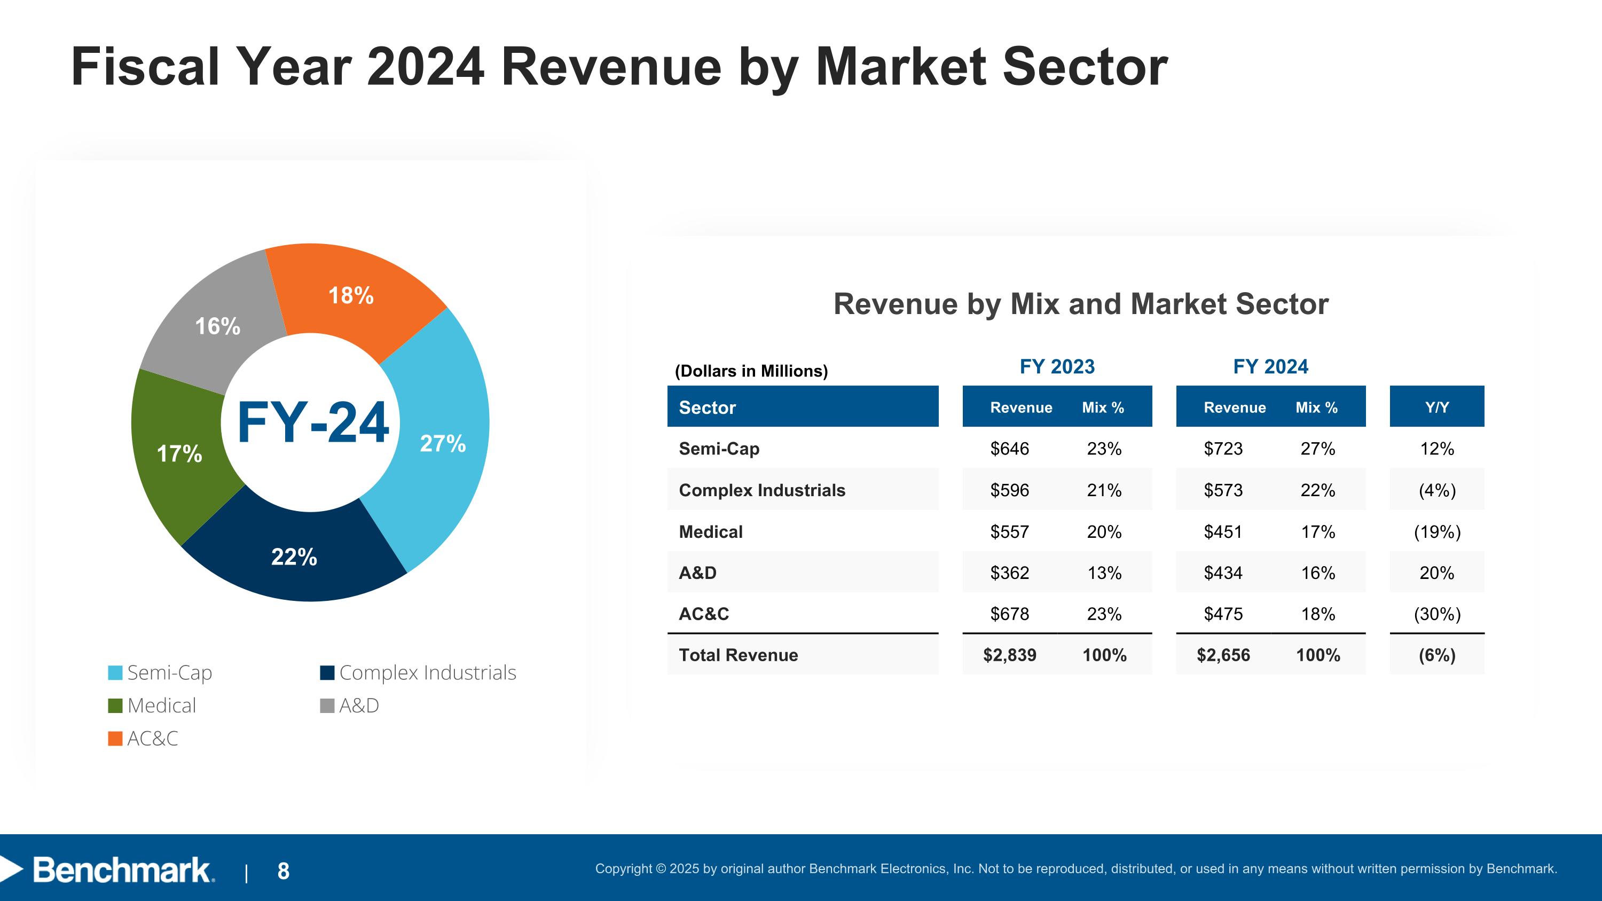This screenshot has height=901, width=1602.
Task: Click the Medical legend green swatch
Action: click(115, 706)
